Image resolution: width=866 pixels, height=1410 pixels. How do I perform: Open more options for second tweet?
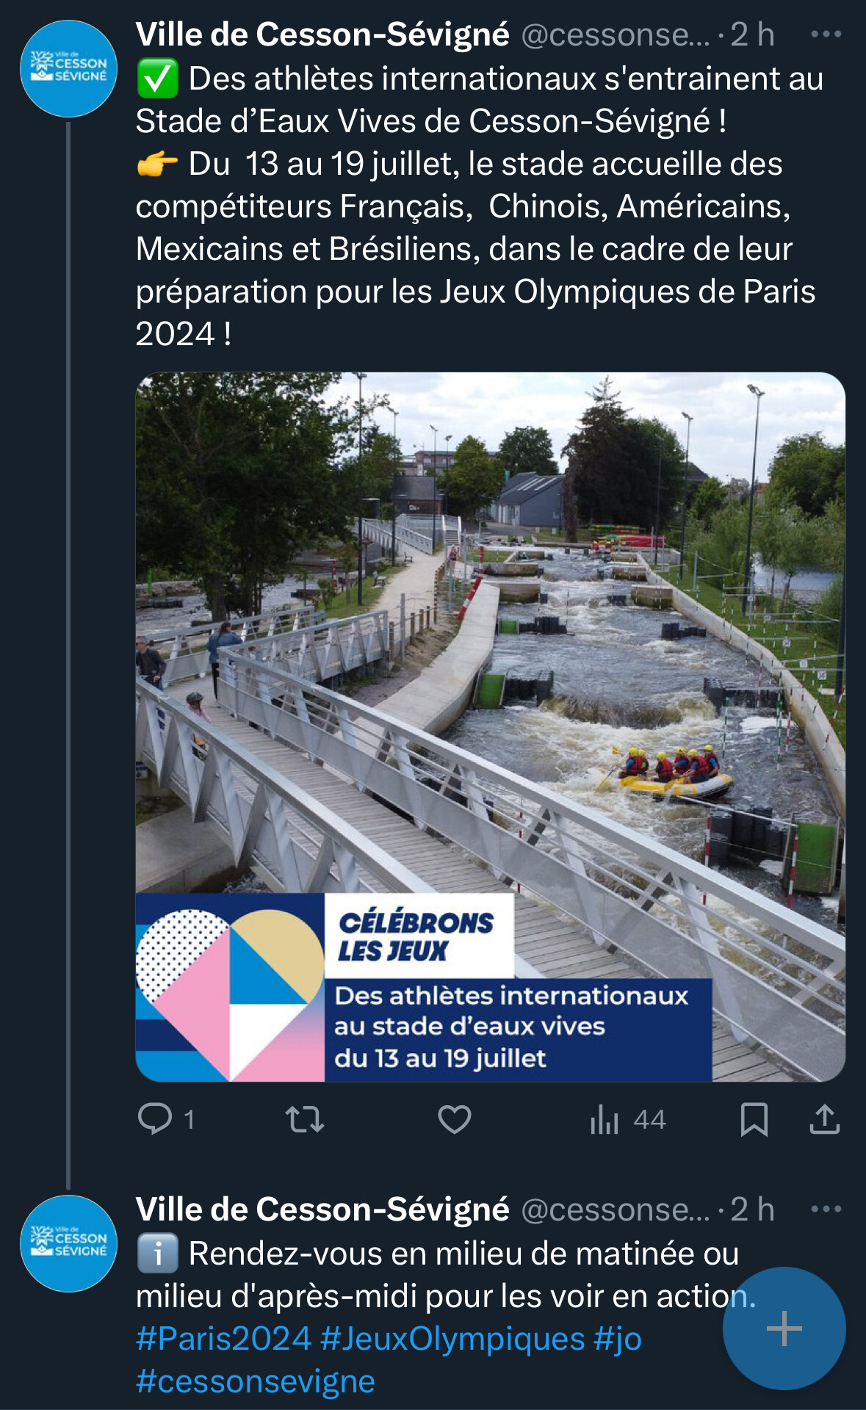point(826,1209)
